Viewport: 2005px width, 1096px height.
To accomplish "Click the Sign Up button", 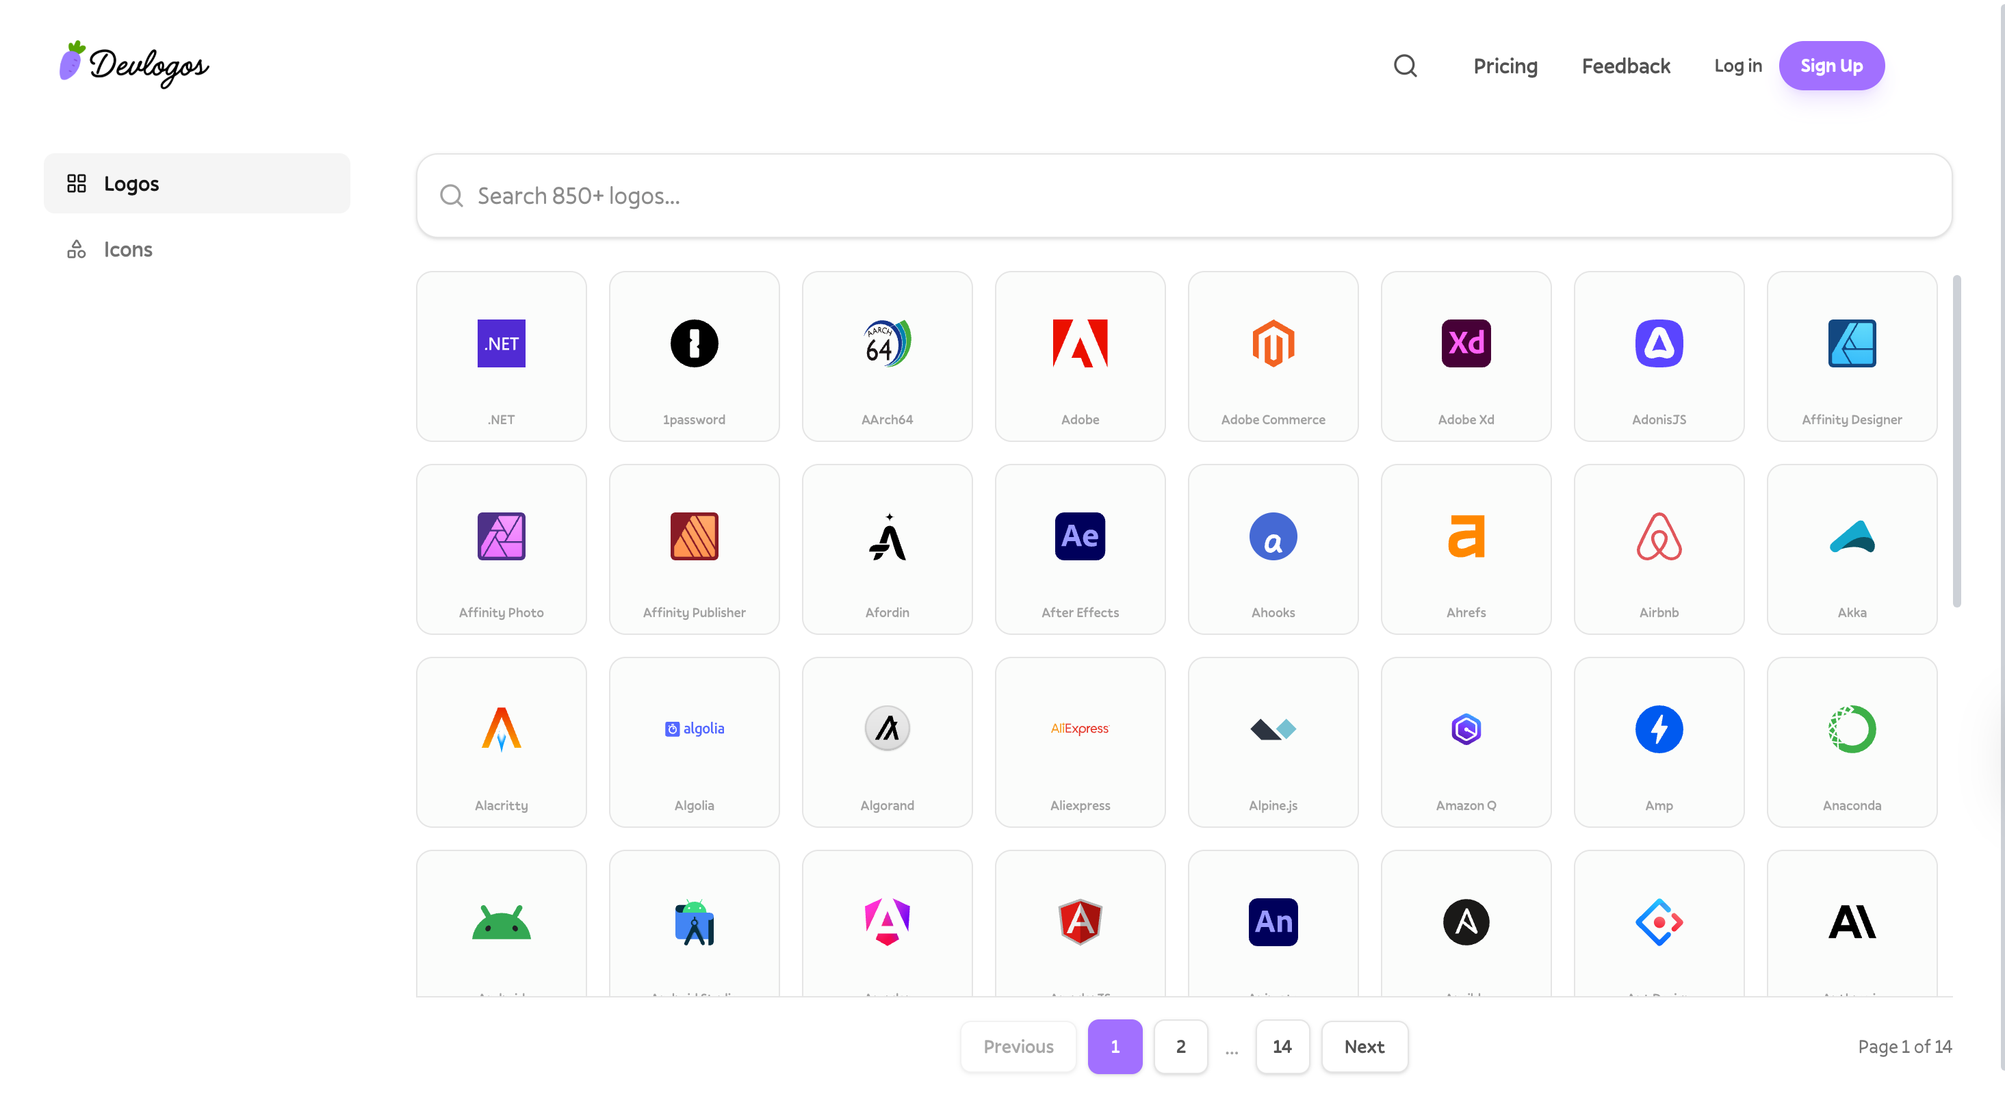I will click(1831, 66).
